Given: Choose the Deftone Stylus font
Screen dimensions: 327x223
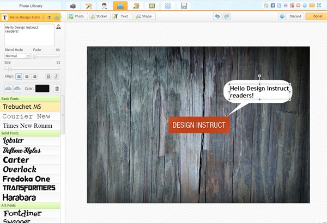Looking at the screenshot, I should [30, 150].
